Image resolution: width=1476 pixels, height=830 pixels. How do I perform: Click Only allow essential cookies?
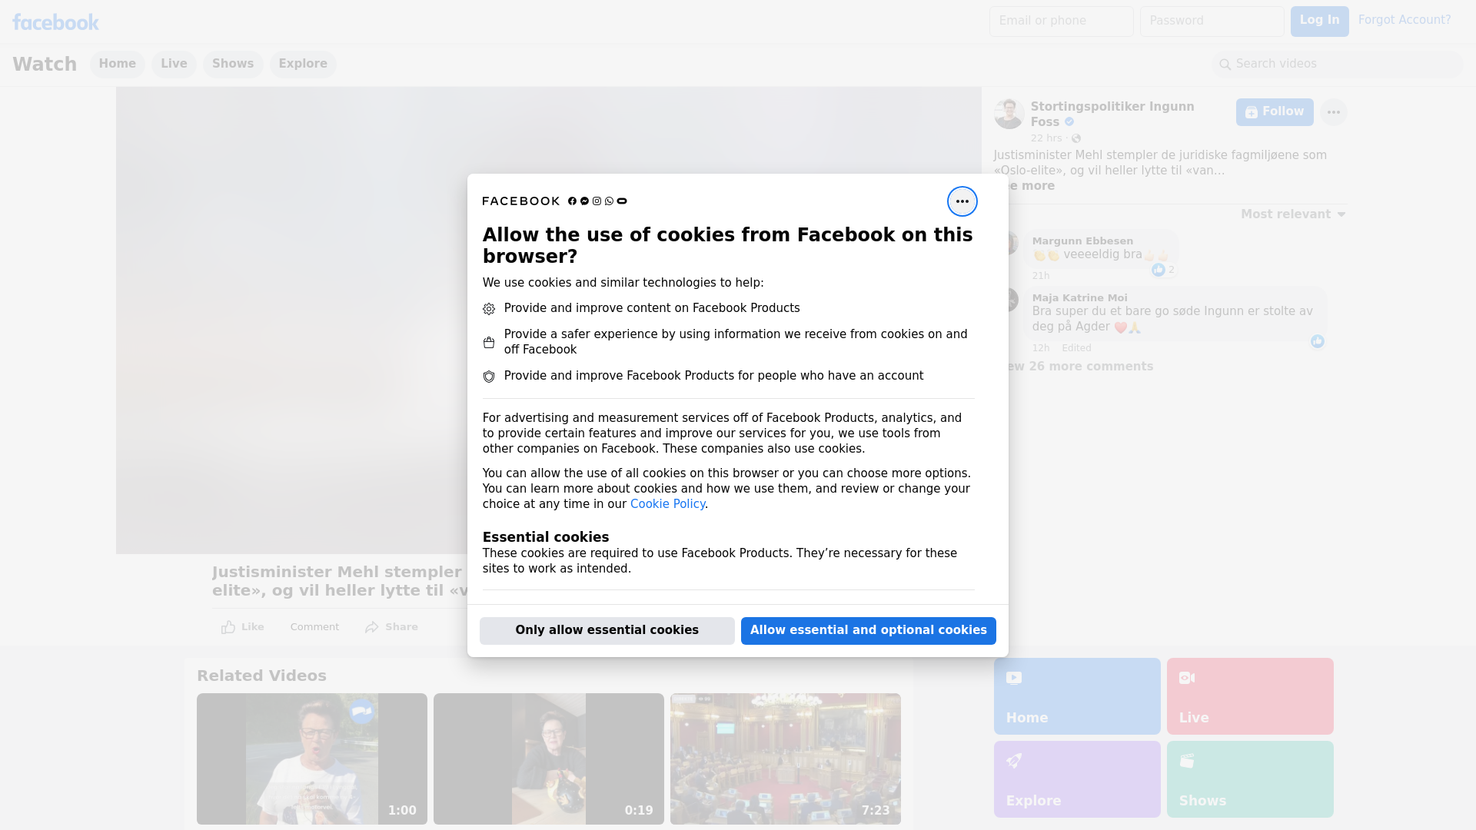point(607,631)
